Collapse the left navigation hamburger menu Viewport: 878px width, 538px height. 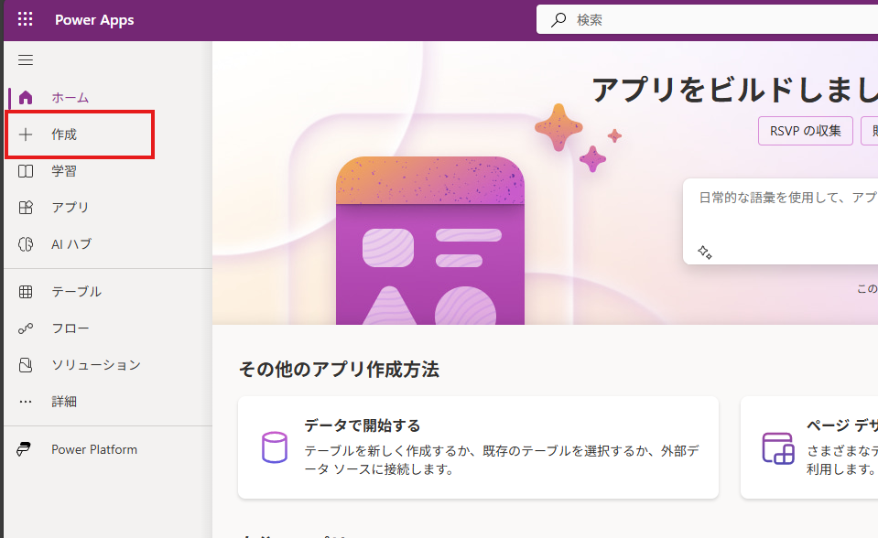(x=26, y=59)
